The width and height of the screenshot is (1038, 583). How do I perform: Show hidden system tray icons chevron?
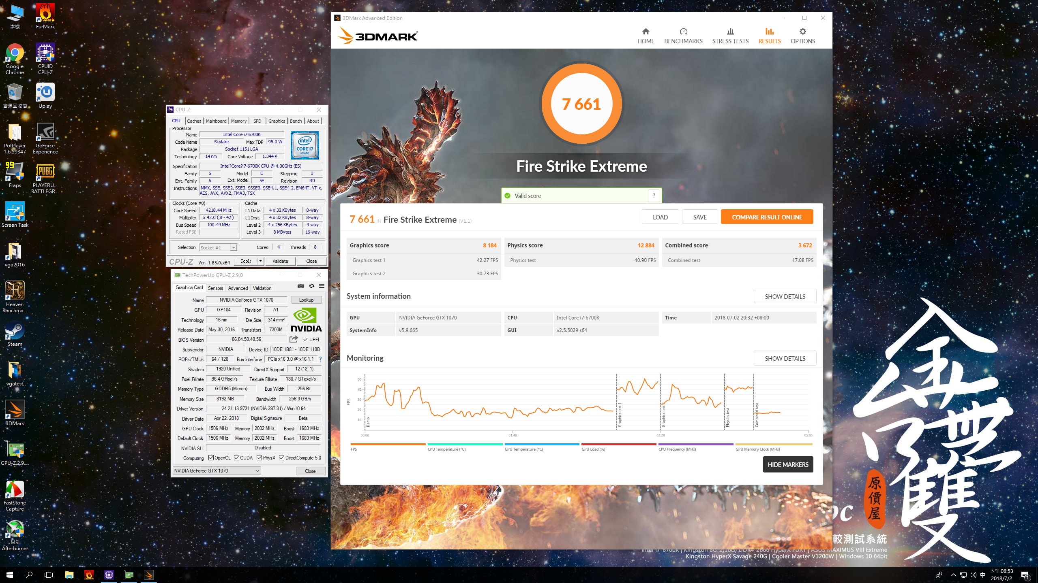click(x=953, y=575)
